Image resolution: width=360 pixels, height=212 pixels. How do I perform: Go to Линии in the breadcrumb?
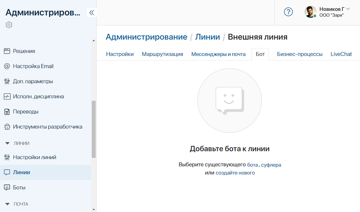pyautogui.click(x=207, y=37)
